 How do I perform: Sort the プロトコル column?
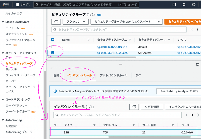pyautogui.click(x=134, y=125)
